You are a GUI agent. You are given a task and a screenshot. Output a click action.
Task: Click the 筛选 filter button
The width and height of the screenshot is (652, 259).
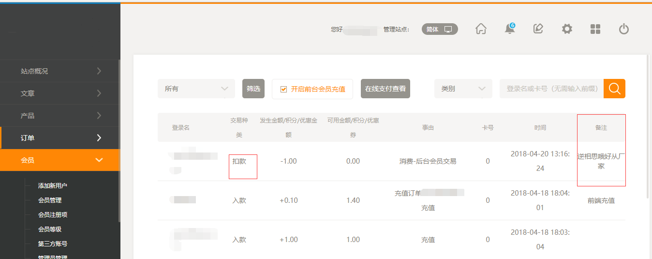coord(253,89)
